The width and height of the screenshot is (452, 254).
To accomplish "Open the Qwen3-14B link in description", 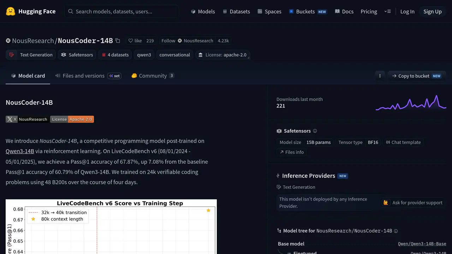I will 20,151.
